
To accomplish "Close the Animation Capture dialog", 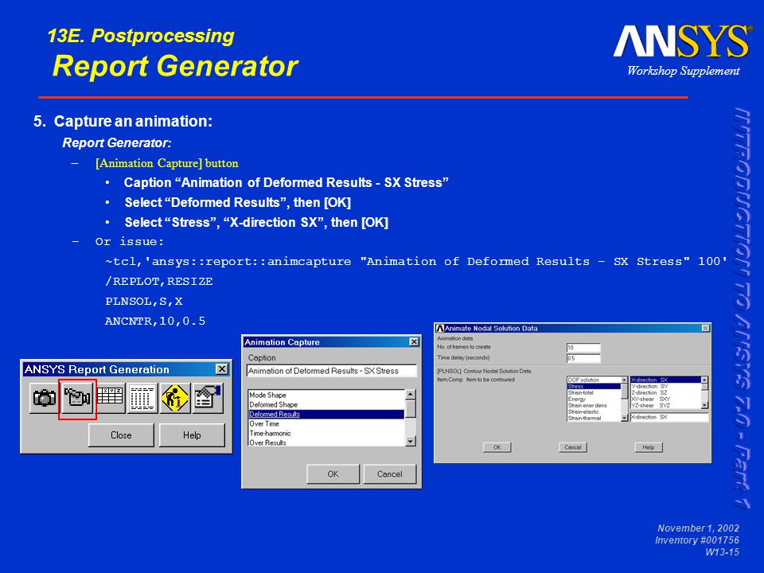I will (x=414, y=341).
